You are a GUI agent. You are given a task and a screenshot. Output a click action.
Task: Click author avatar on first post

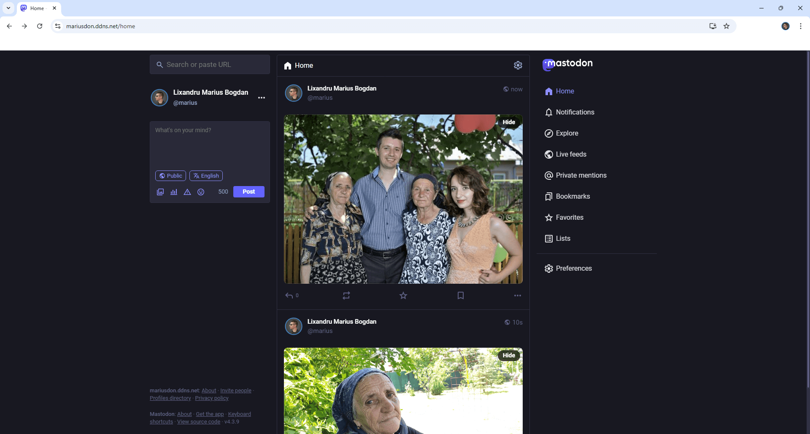[x=294, y=93]
